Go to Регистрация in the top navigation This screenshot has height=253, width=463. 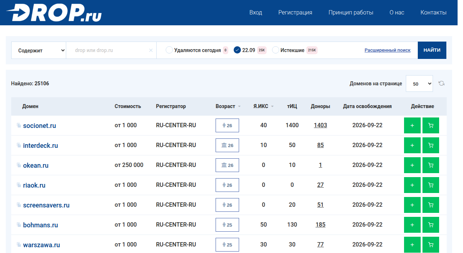(295, 13)
